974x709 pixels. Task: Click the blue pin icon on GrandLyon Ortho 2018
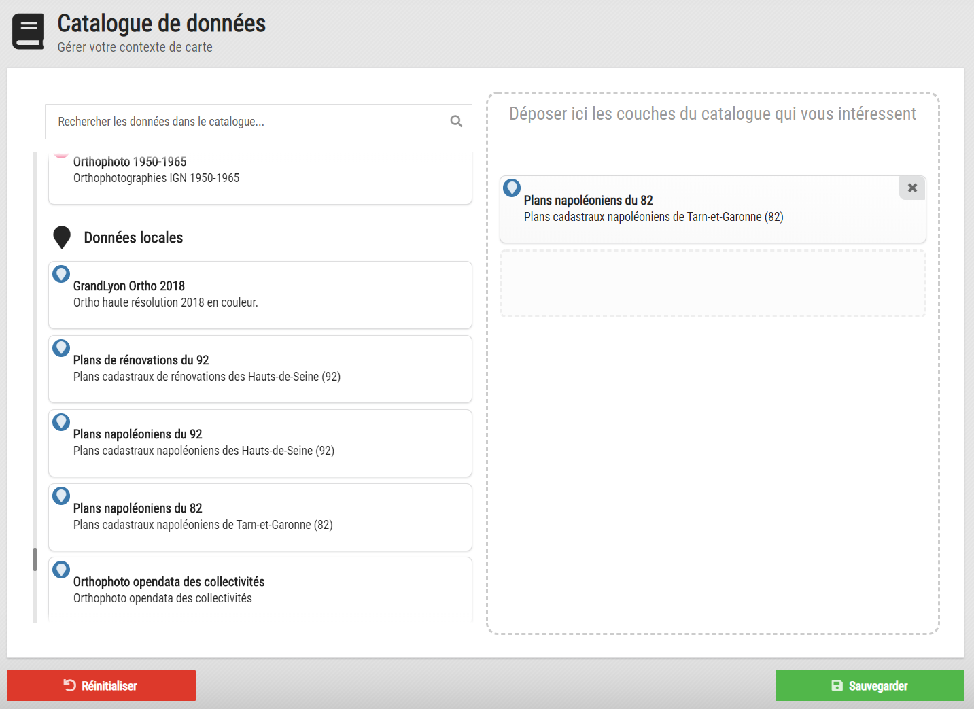tap(60, 274)
